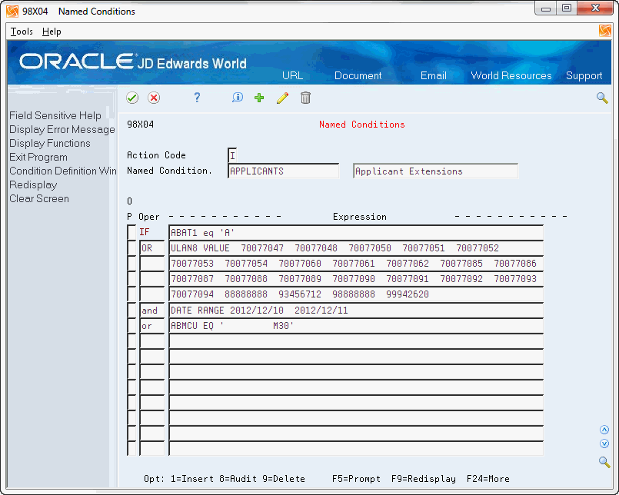This screenshot has height=495, width=619.
Task: Select Display Functions in sidebar
Action: click(x=50, y=143)
